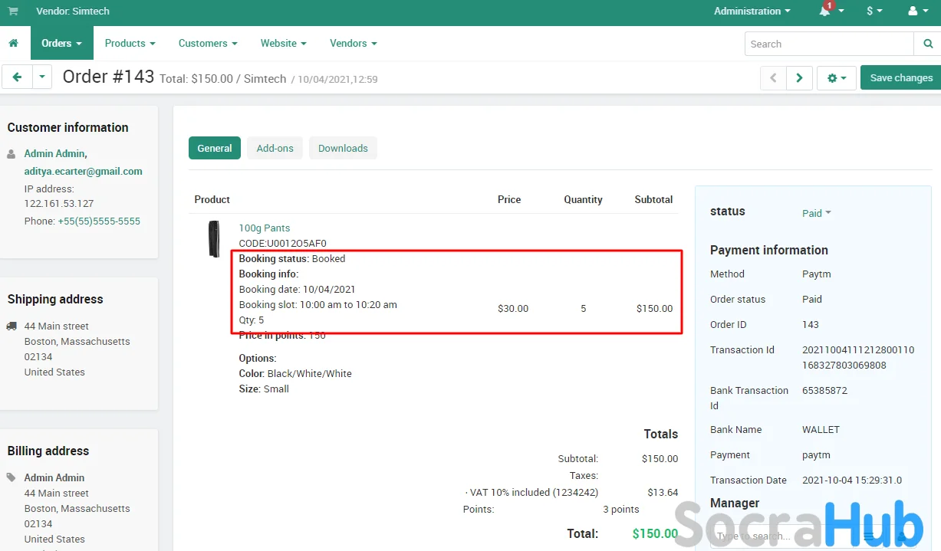The height and width of the screenshot is (551, 941).
Task: Click the shopping cart icon
Action: pos(13,11)
